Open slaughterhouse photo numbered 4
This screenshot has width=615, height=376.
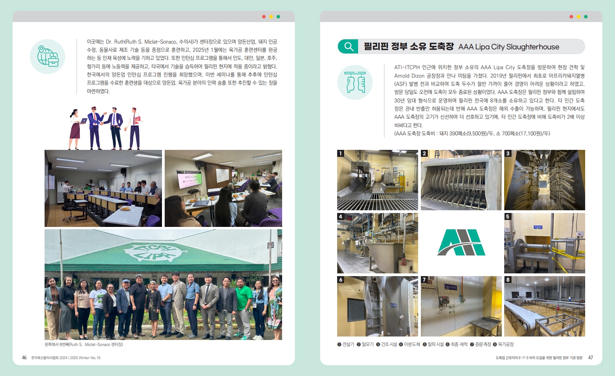377,243
